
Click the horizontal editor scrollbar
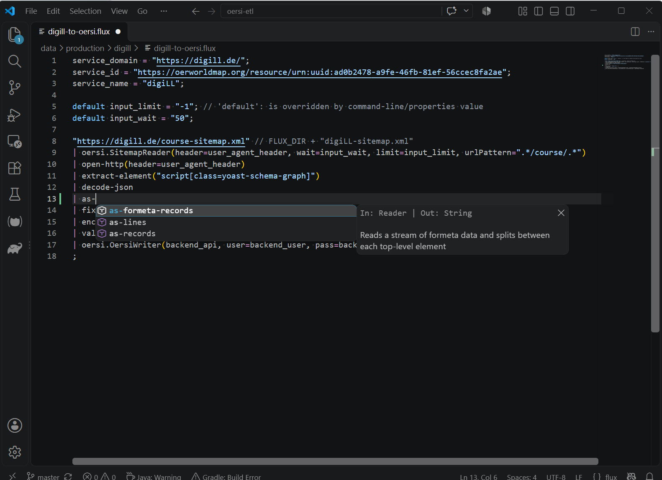[x=335, y=461]
